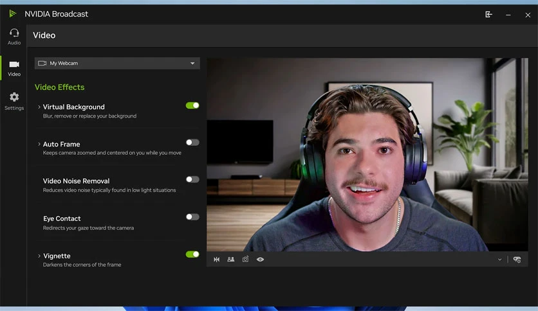Viewport: 538px width, 311px height.
Task: Click the two-people icon below preview
Action: point(231,260)
